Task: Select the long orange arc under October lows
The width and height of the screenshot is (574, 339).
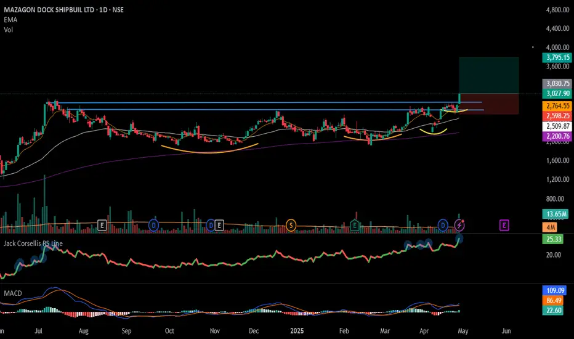Action: [210, 149]
